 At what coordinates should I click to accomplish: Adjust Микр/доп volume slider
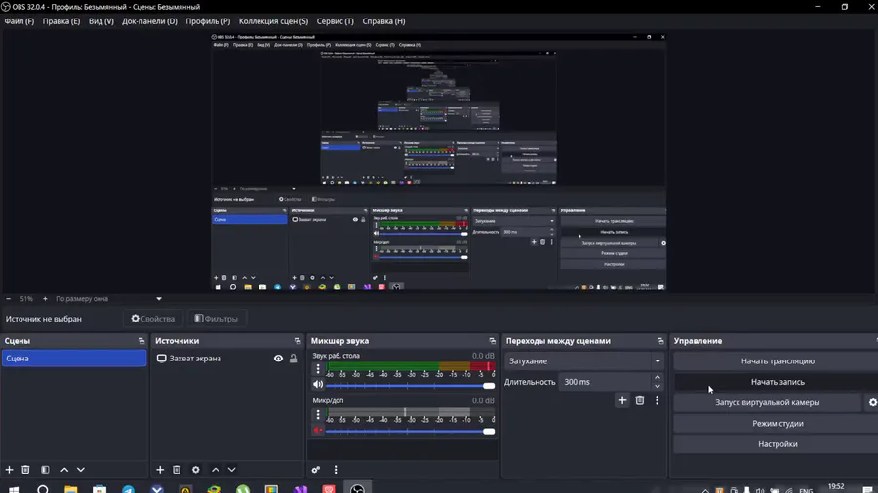pos(411,431)
